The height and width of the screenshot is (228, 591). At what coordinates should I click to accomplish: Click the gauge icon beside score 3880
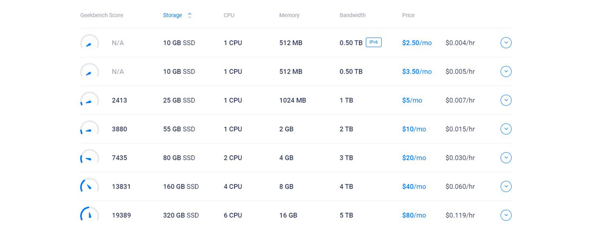[x=90, y=128]
